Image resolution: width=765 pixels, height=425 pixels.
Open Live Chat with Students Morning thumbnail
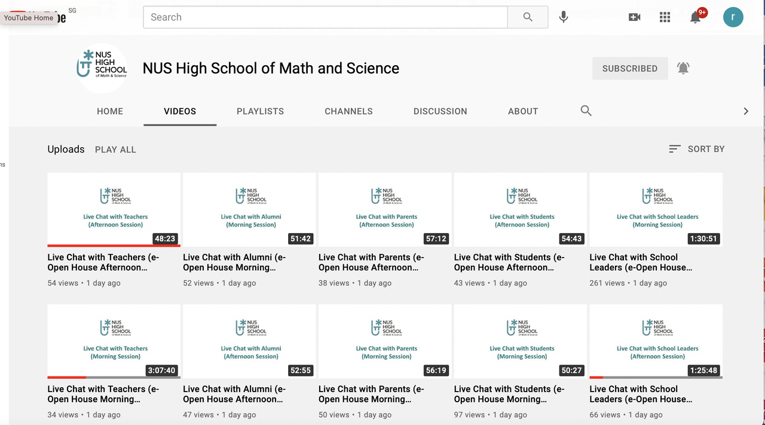(x=521, y=341)
